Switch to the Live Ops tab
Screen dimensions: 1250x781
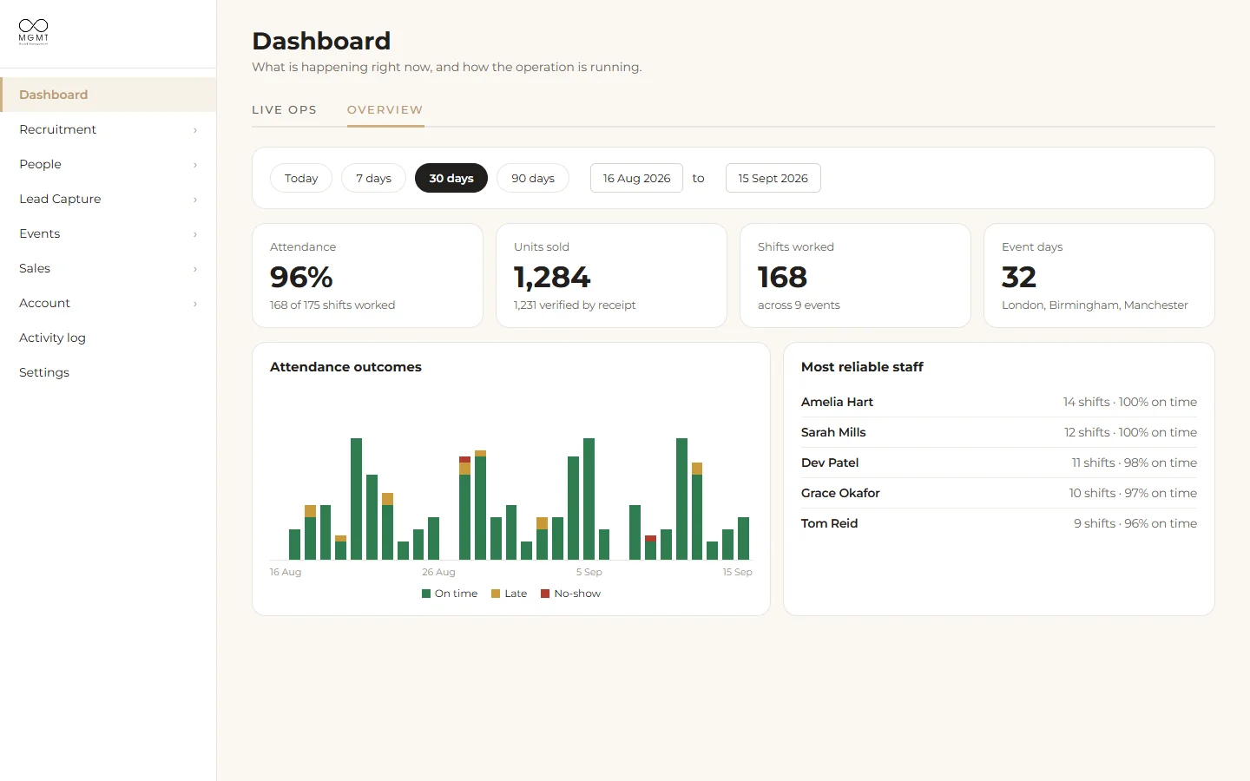[x=284, y=110]
